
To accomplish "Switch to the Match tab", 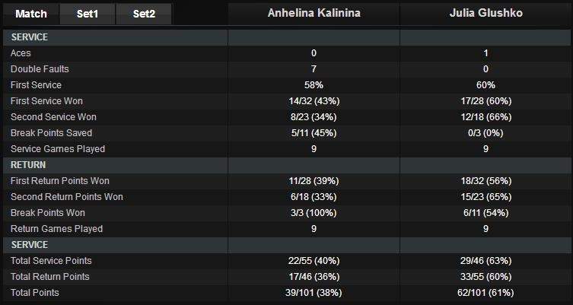I will [x=31, y=14].
